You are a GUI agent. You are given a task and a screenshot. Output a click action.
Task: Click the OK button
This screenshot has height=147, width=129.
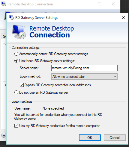pyautogui.click(x=90, y=138)
